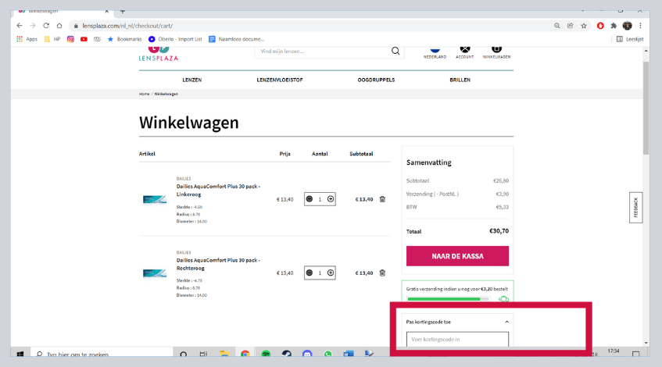Image resolution: width=662 pixels, height=367 pixels.
Task: Open the Naamloos document bookmark
Action: (236, 39)
